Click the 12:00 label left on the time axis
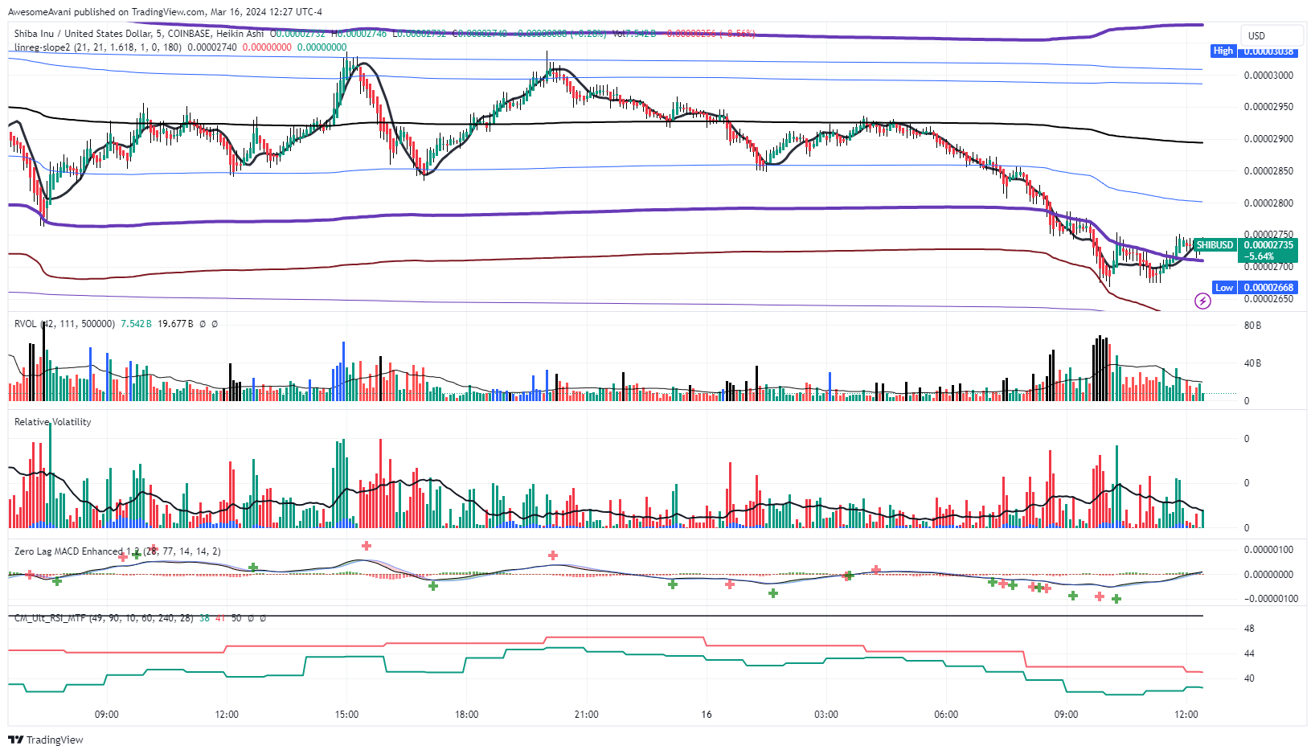 pos(227,715)
